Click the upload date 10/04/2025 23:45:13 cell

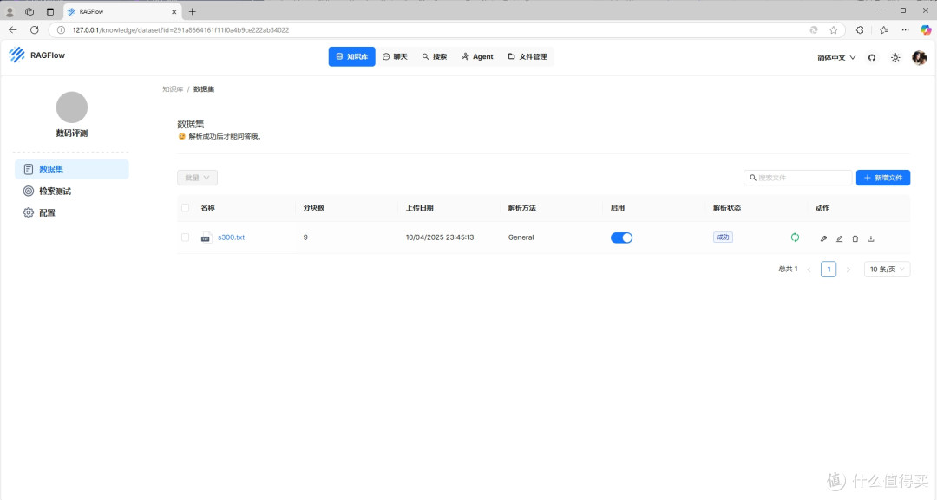[x=440, y=237]
